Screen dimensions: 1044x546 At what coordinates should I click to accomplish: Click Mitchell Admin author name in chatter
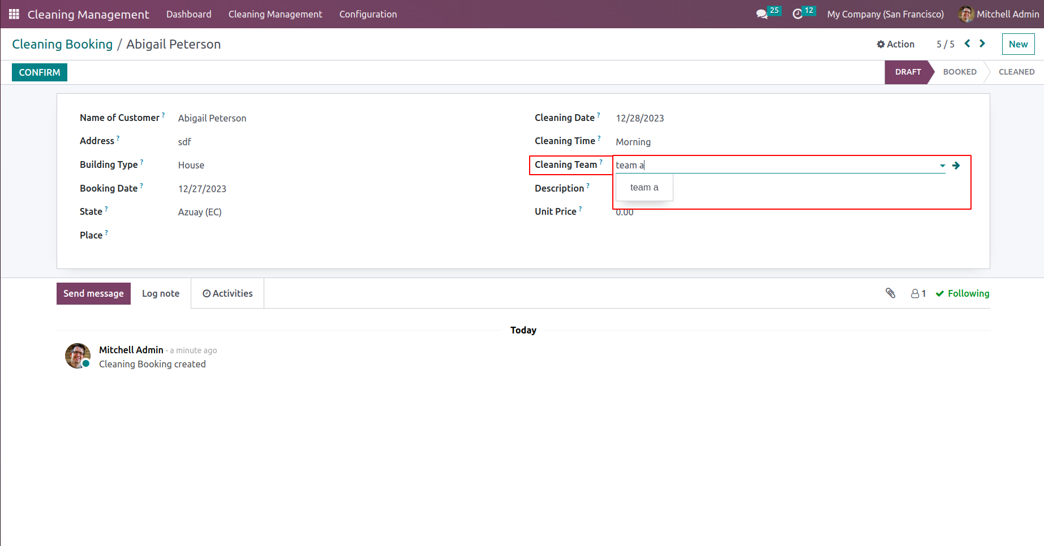(131, 350)
